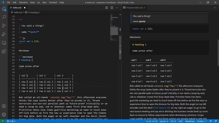Click the feedback icon in status bar
219x123 pixels.
click(x=211, y=121)
